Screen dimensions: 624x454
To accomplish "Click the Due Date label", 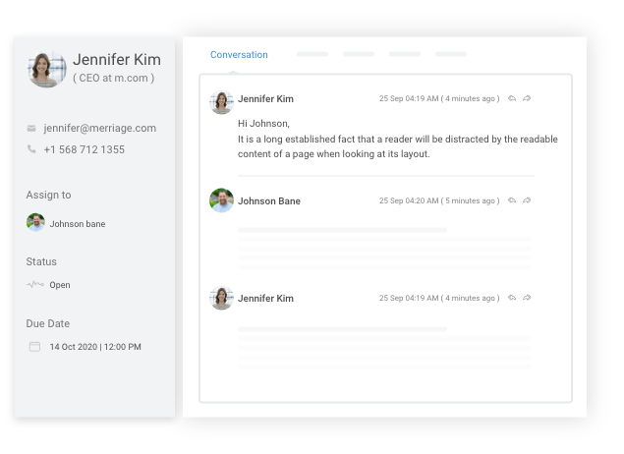I will coord(48,323).
